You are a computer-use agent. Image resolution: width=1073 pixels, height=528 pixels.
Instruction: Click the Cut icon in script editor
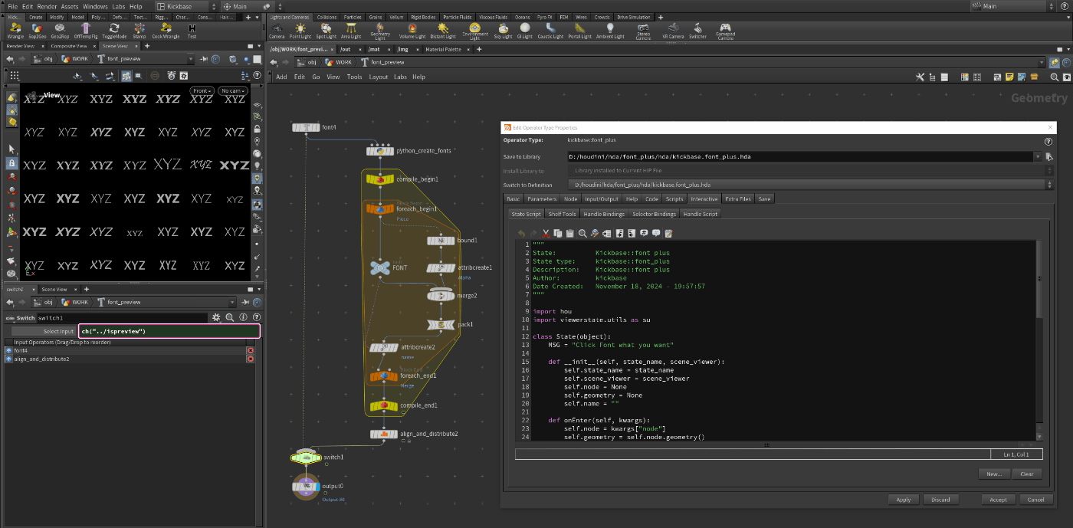[546, 233]
